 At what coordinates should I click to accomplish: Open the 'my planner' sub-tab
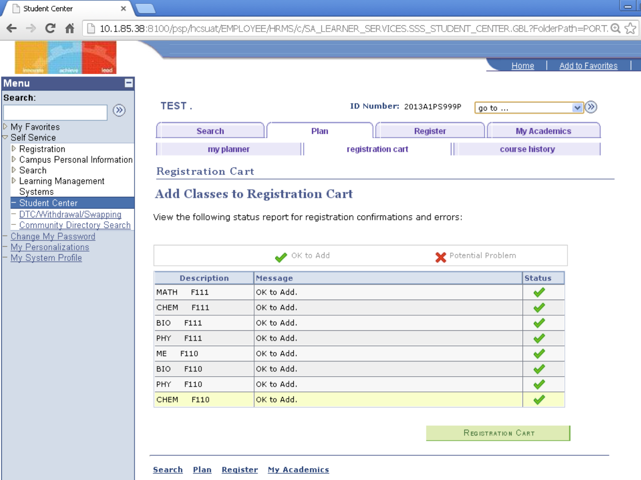click(x=229, y=149)
